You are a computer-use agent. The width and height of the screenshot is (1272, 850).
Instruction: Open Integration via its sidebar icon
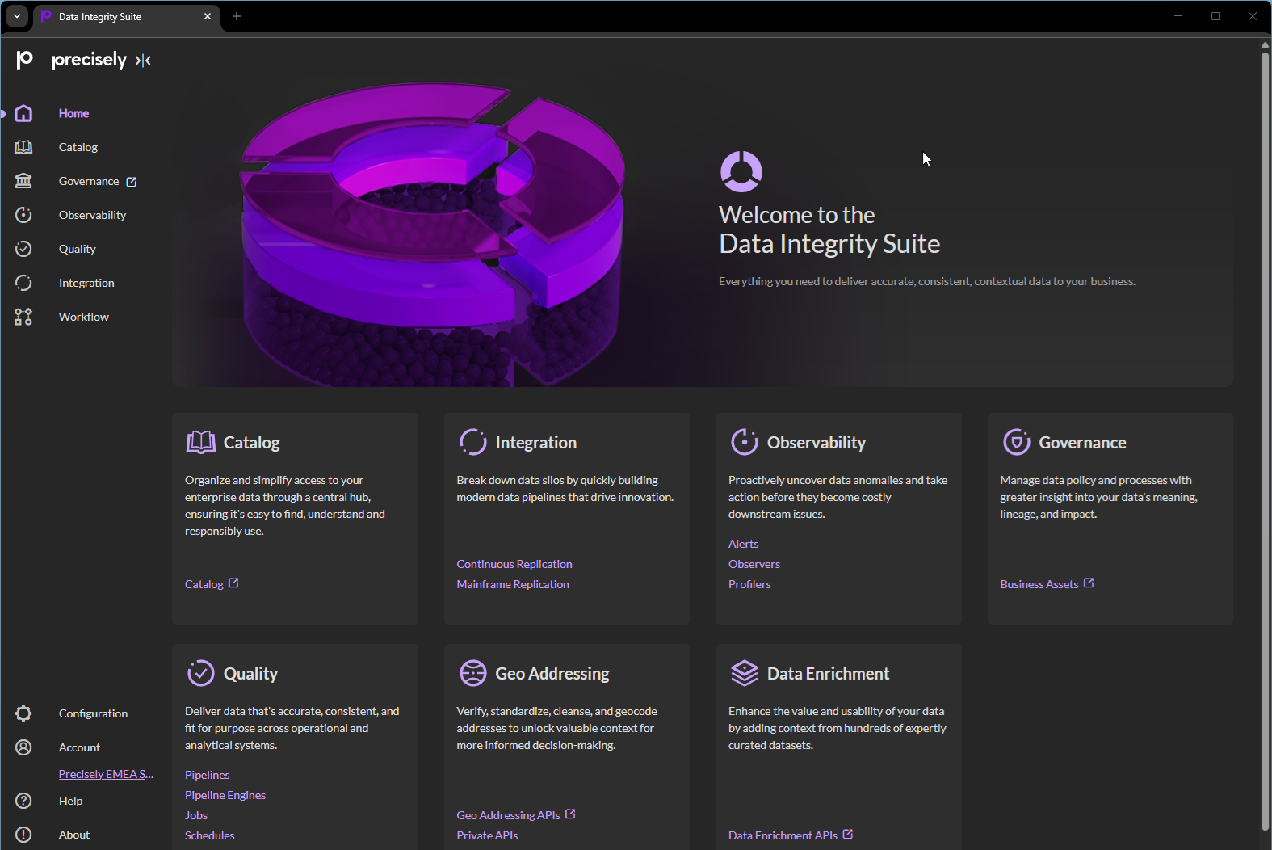point(23,283)
